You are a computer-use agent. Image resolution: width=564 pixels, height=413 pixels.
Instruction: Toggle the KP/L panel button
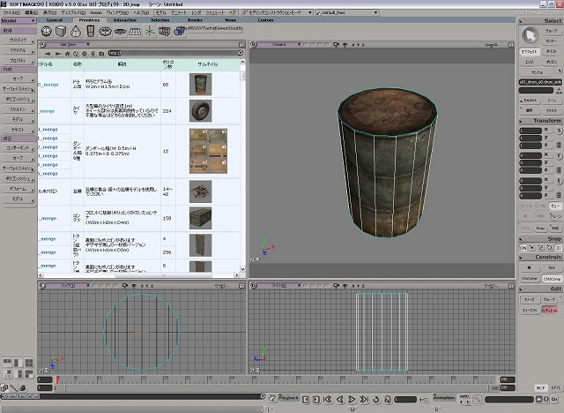tap(555, 387)
